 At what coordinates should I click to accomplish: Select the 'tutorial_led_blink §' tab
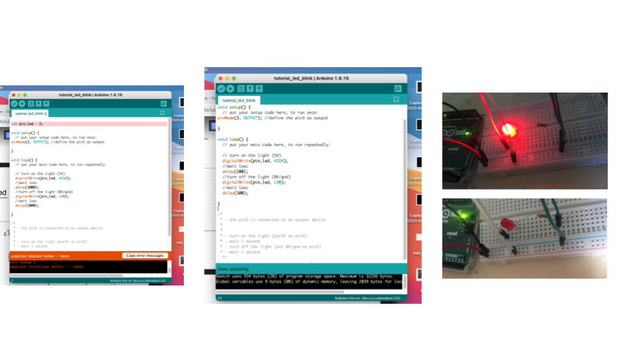[31, 113]
